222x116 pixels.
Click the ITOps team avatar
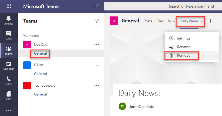(27, 65)
